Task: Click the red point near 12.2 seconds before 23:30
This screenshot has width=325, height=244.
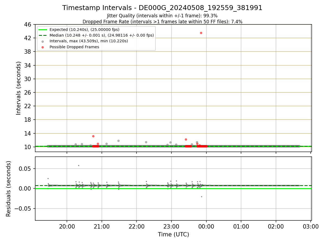Action: (186, 139)
